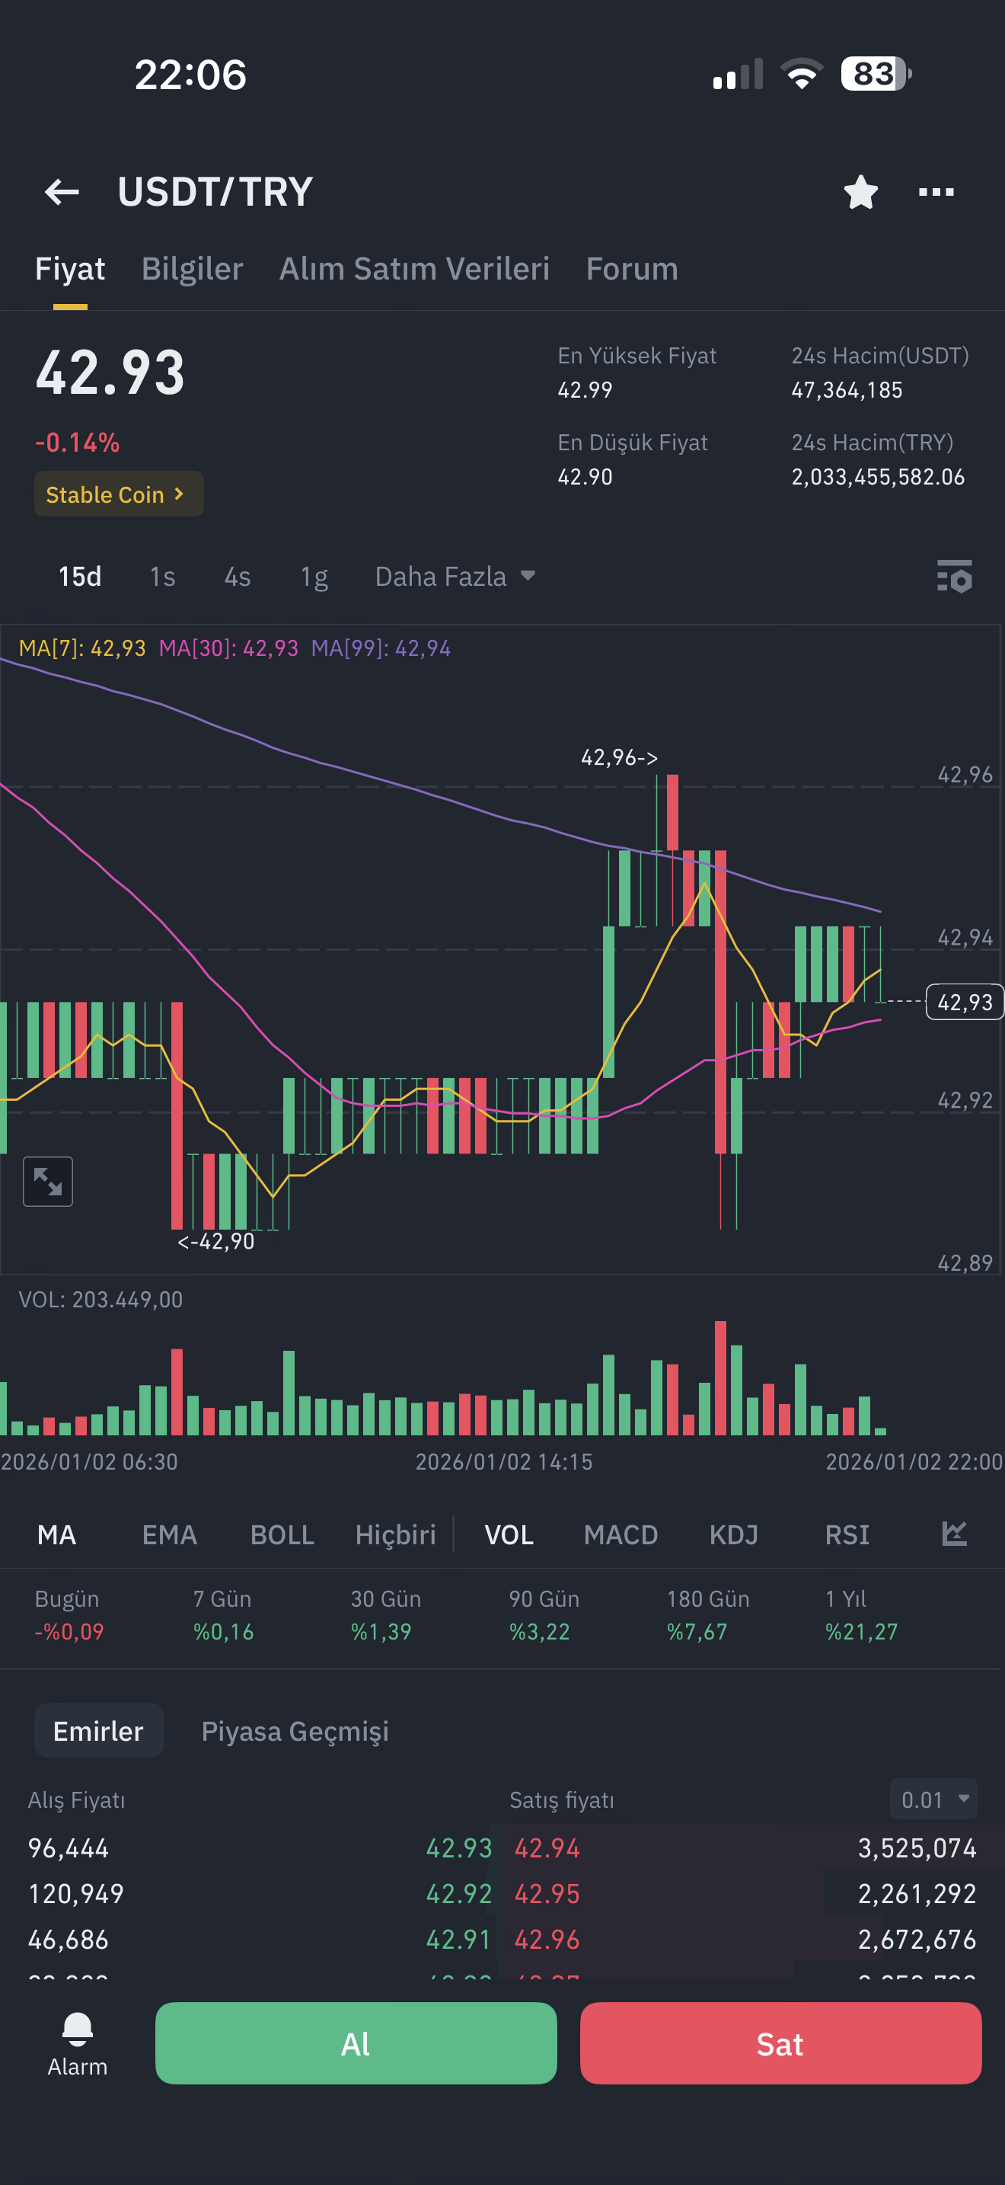Tap the green Al buy button
This screenshot has height=2185, width=1005.
tap(356, 2043)
